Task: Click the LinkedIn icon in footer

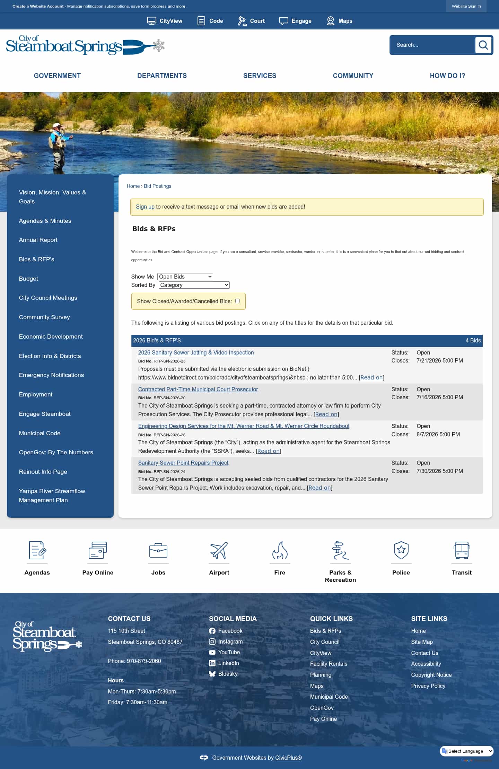Action: pos(212,663)
